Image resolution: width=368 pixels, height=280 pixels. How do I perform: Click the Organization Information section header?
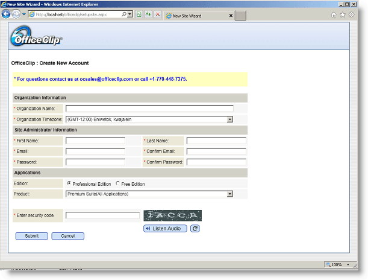(x=130, y=98)
